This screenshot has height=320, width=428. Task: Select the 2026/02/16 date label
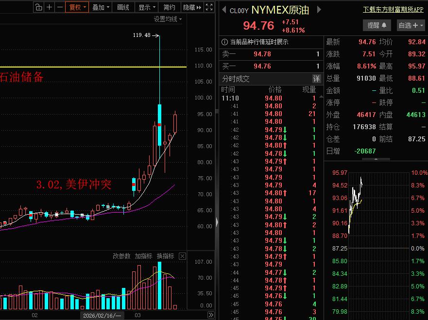[x=102, y=316]
